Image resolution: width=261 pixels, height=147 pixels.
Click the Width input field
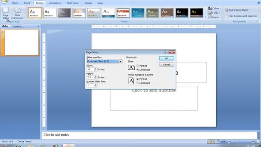pyautogui.click(x=90, y=69)
